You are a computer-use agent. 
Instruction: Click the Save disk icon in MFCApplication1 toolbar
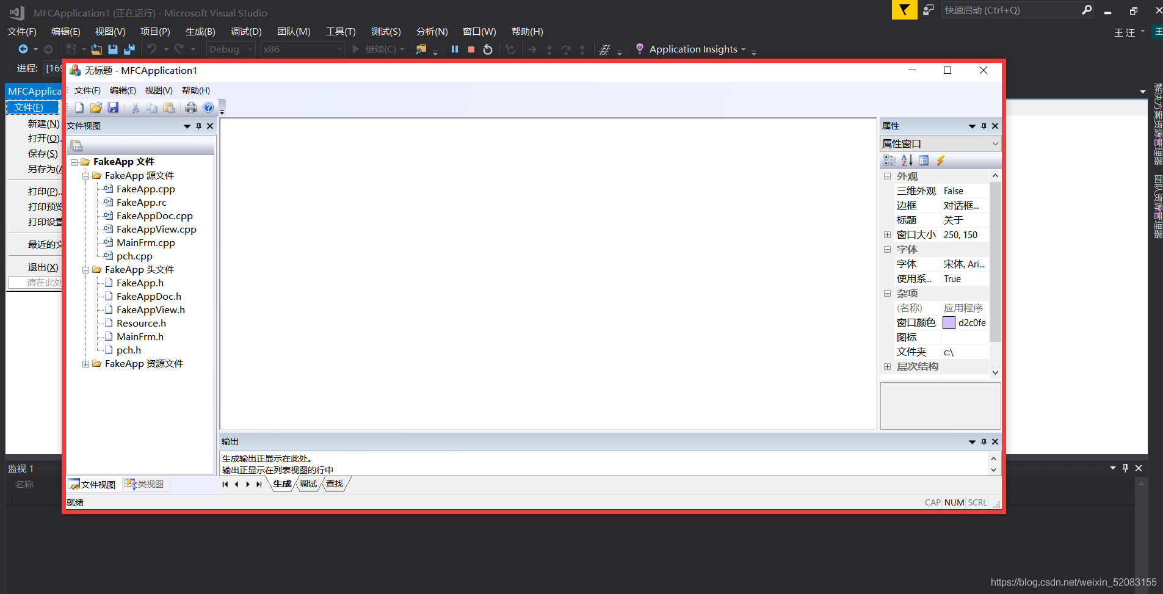click(x=113, y=108)
